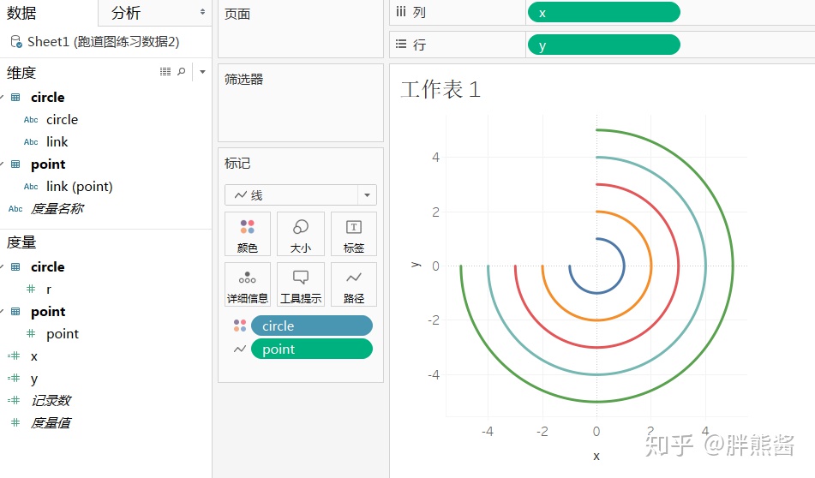Open the Size (大小) marks card

tap(301, 234)
